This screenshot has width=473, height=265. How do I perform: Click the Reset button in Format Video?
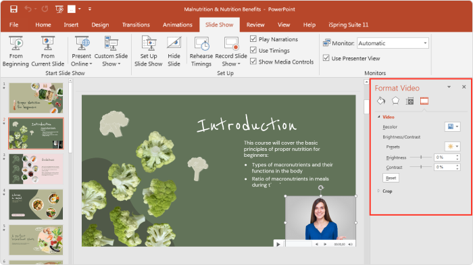391,178
